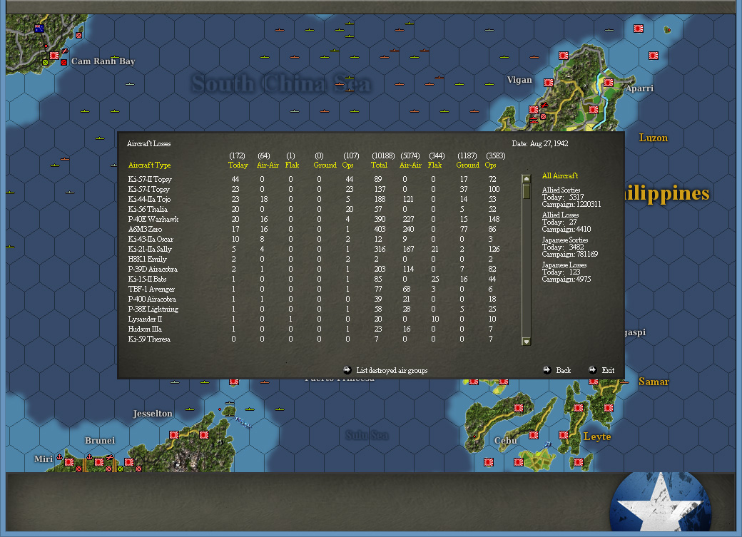Click the "All Aircraft" heading
The image size is (742, 537).
pyautogui.click(x=559, y=175)
